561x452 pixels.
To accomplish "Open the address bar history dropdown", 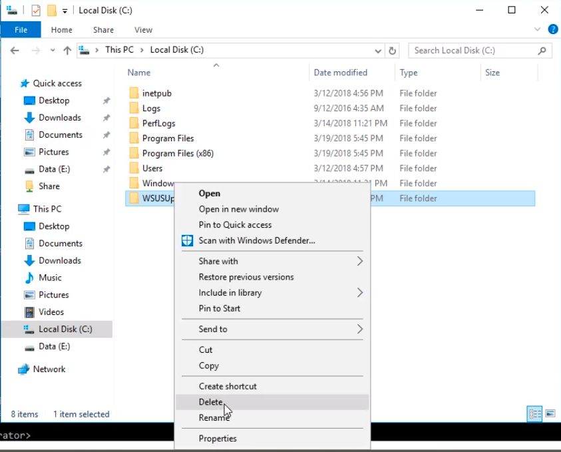I will click(378, 51).
